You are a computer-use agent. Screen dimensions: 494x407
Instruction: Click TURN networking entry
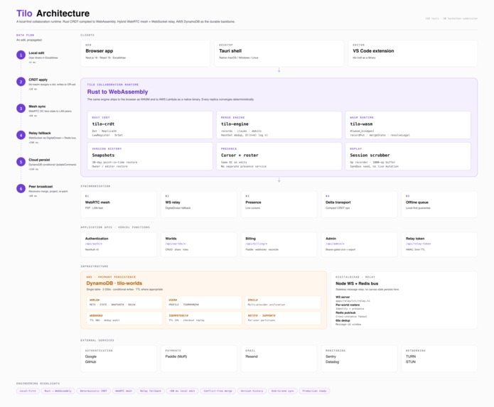click(411, 357)
